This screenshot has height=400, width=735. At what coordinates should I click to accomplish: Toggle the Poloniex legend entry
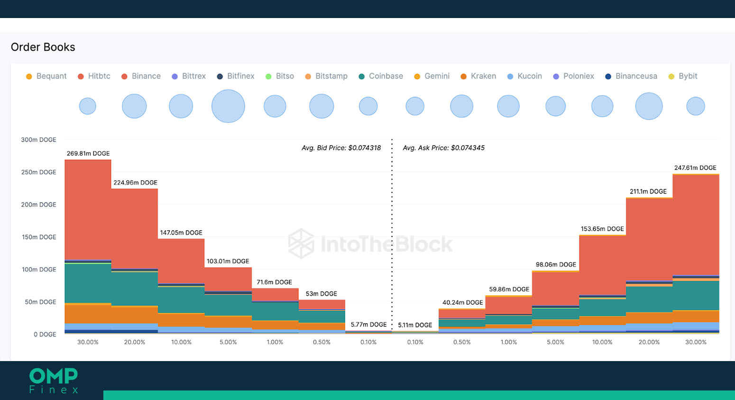573,76
